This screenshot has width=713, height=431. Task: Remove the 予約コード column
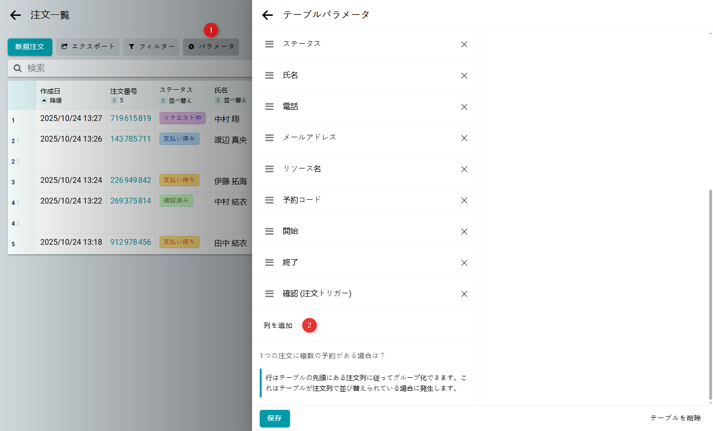pos(464,200)
